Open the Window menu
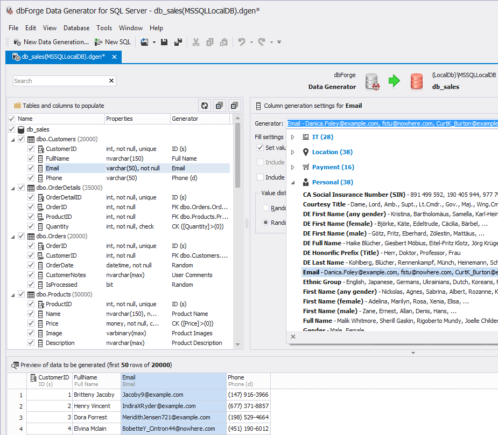Screen dimensions: 498x435 [131, 28]
